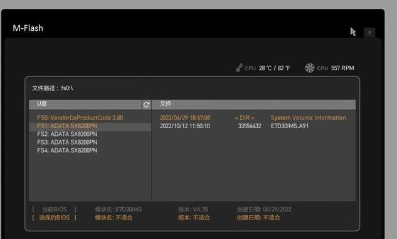Select drive FS3: ADATA SX8200PN
Image resolution: width=397 pixels, height=239 pixels.
[67, 142]
